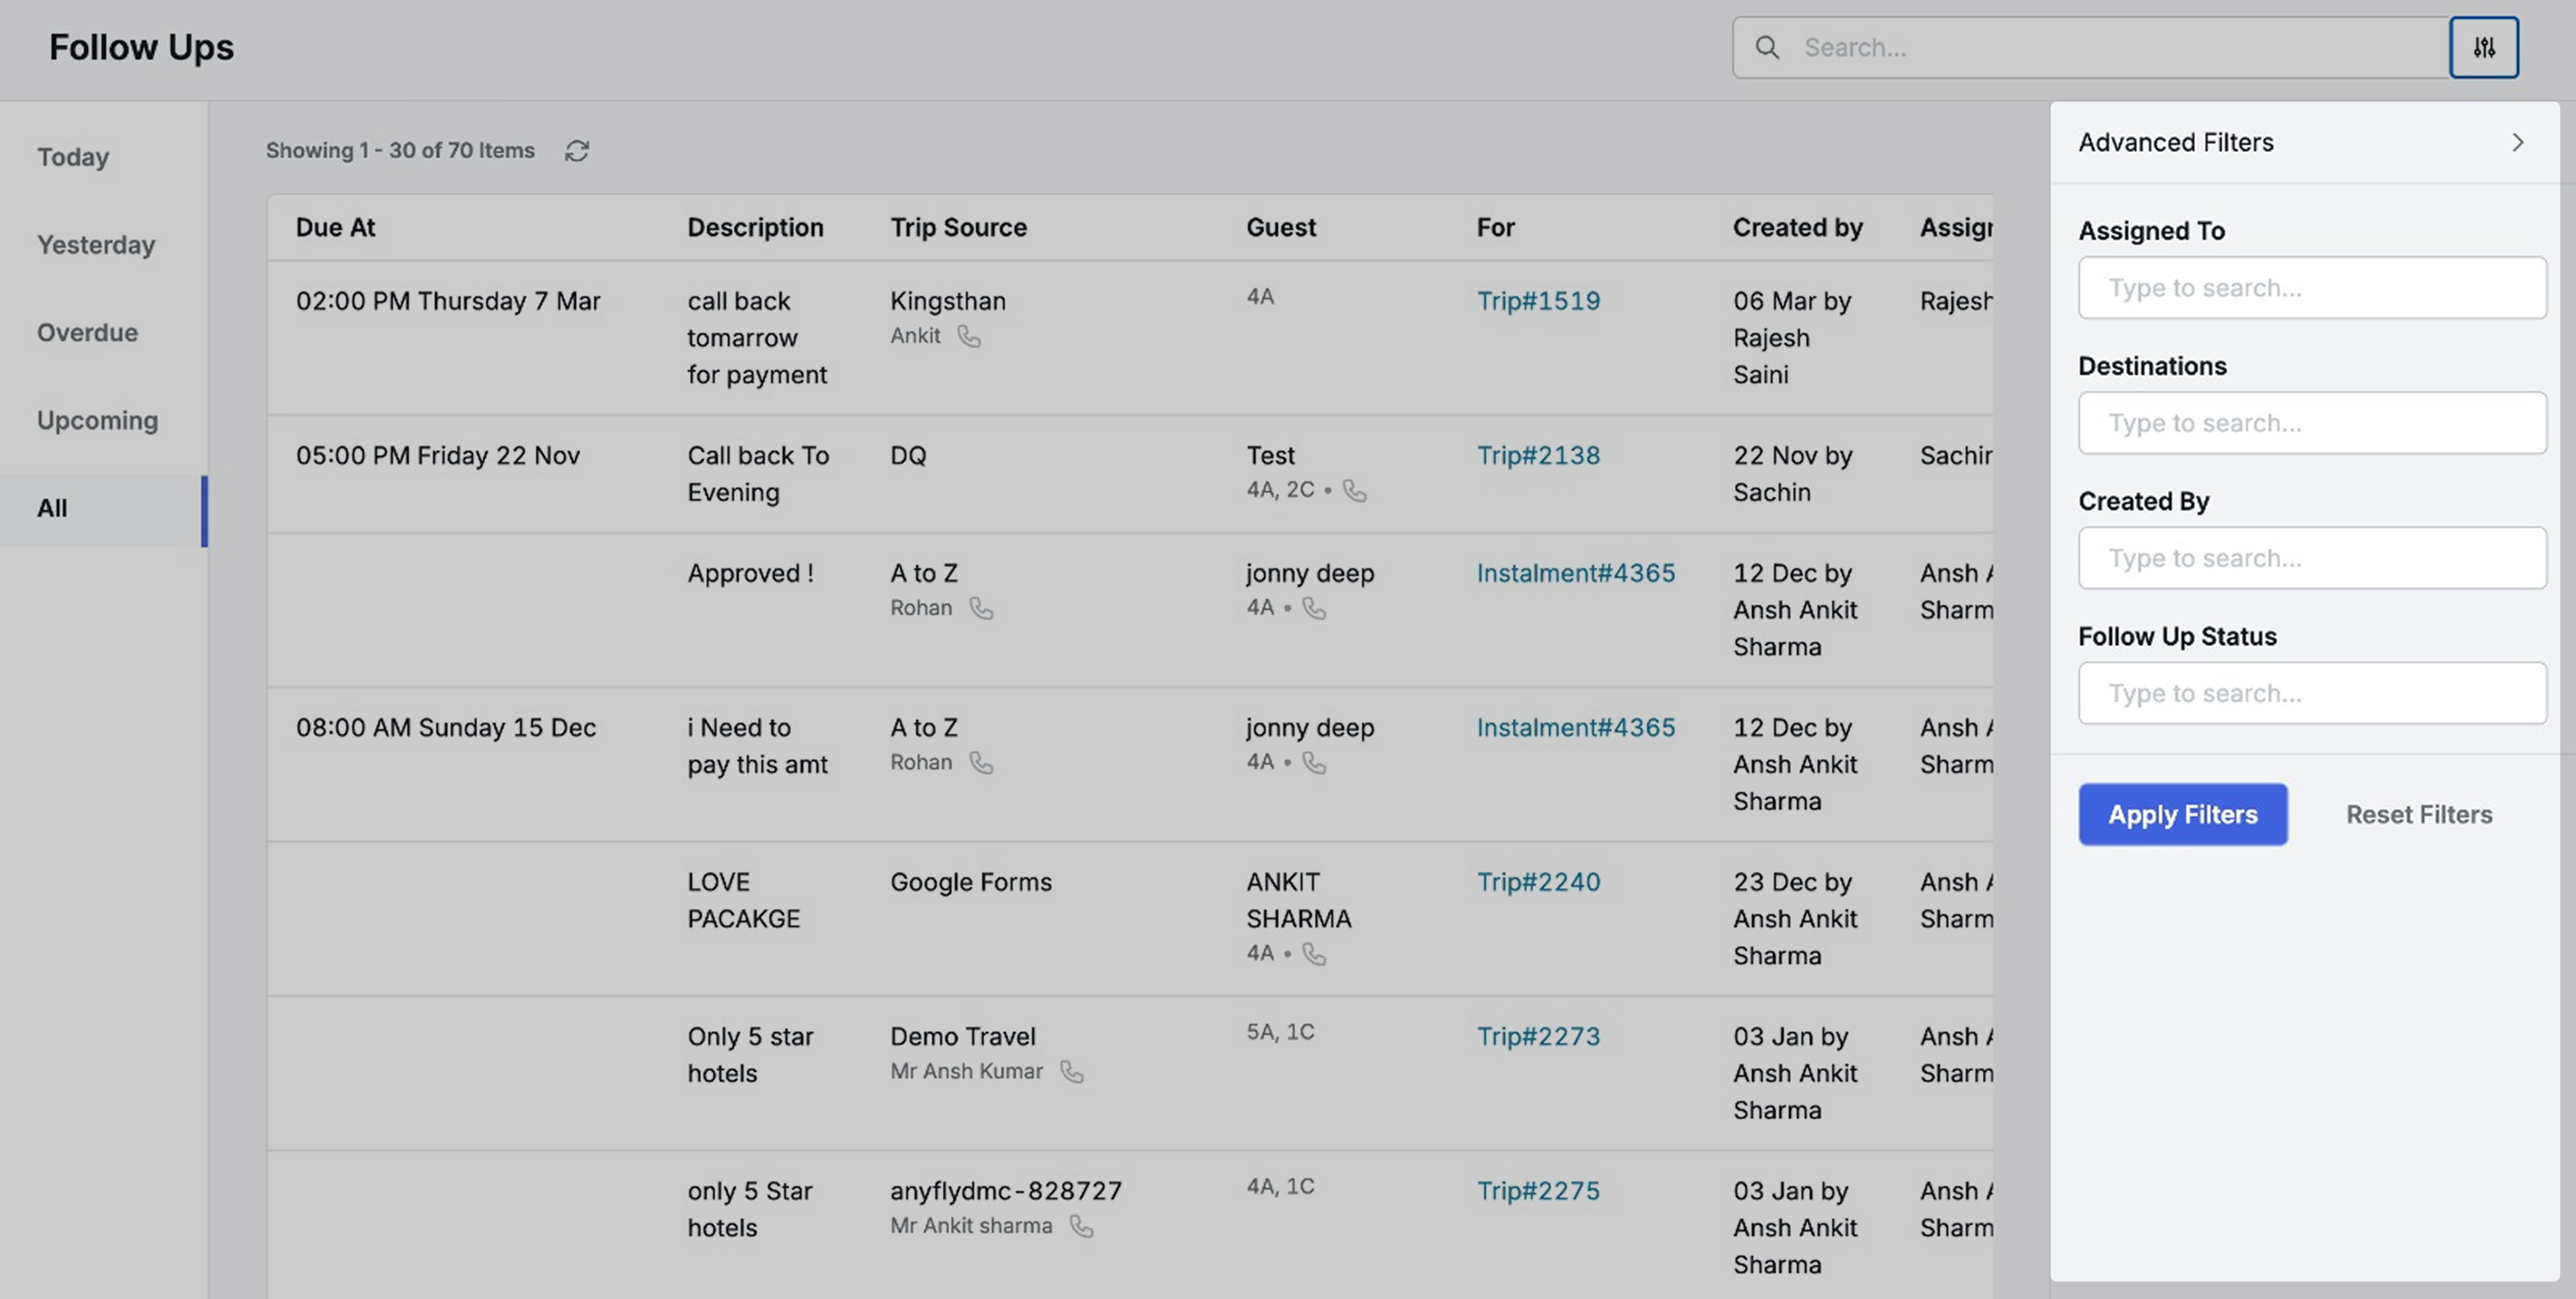Open the Destinations search dropdown
The height and width of the screenshot is (1299, 2576).
[x=2311, y=423]
